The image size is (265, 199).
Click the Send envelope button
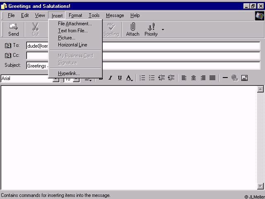pyautogui.click(x=14, y=29)
